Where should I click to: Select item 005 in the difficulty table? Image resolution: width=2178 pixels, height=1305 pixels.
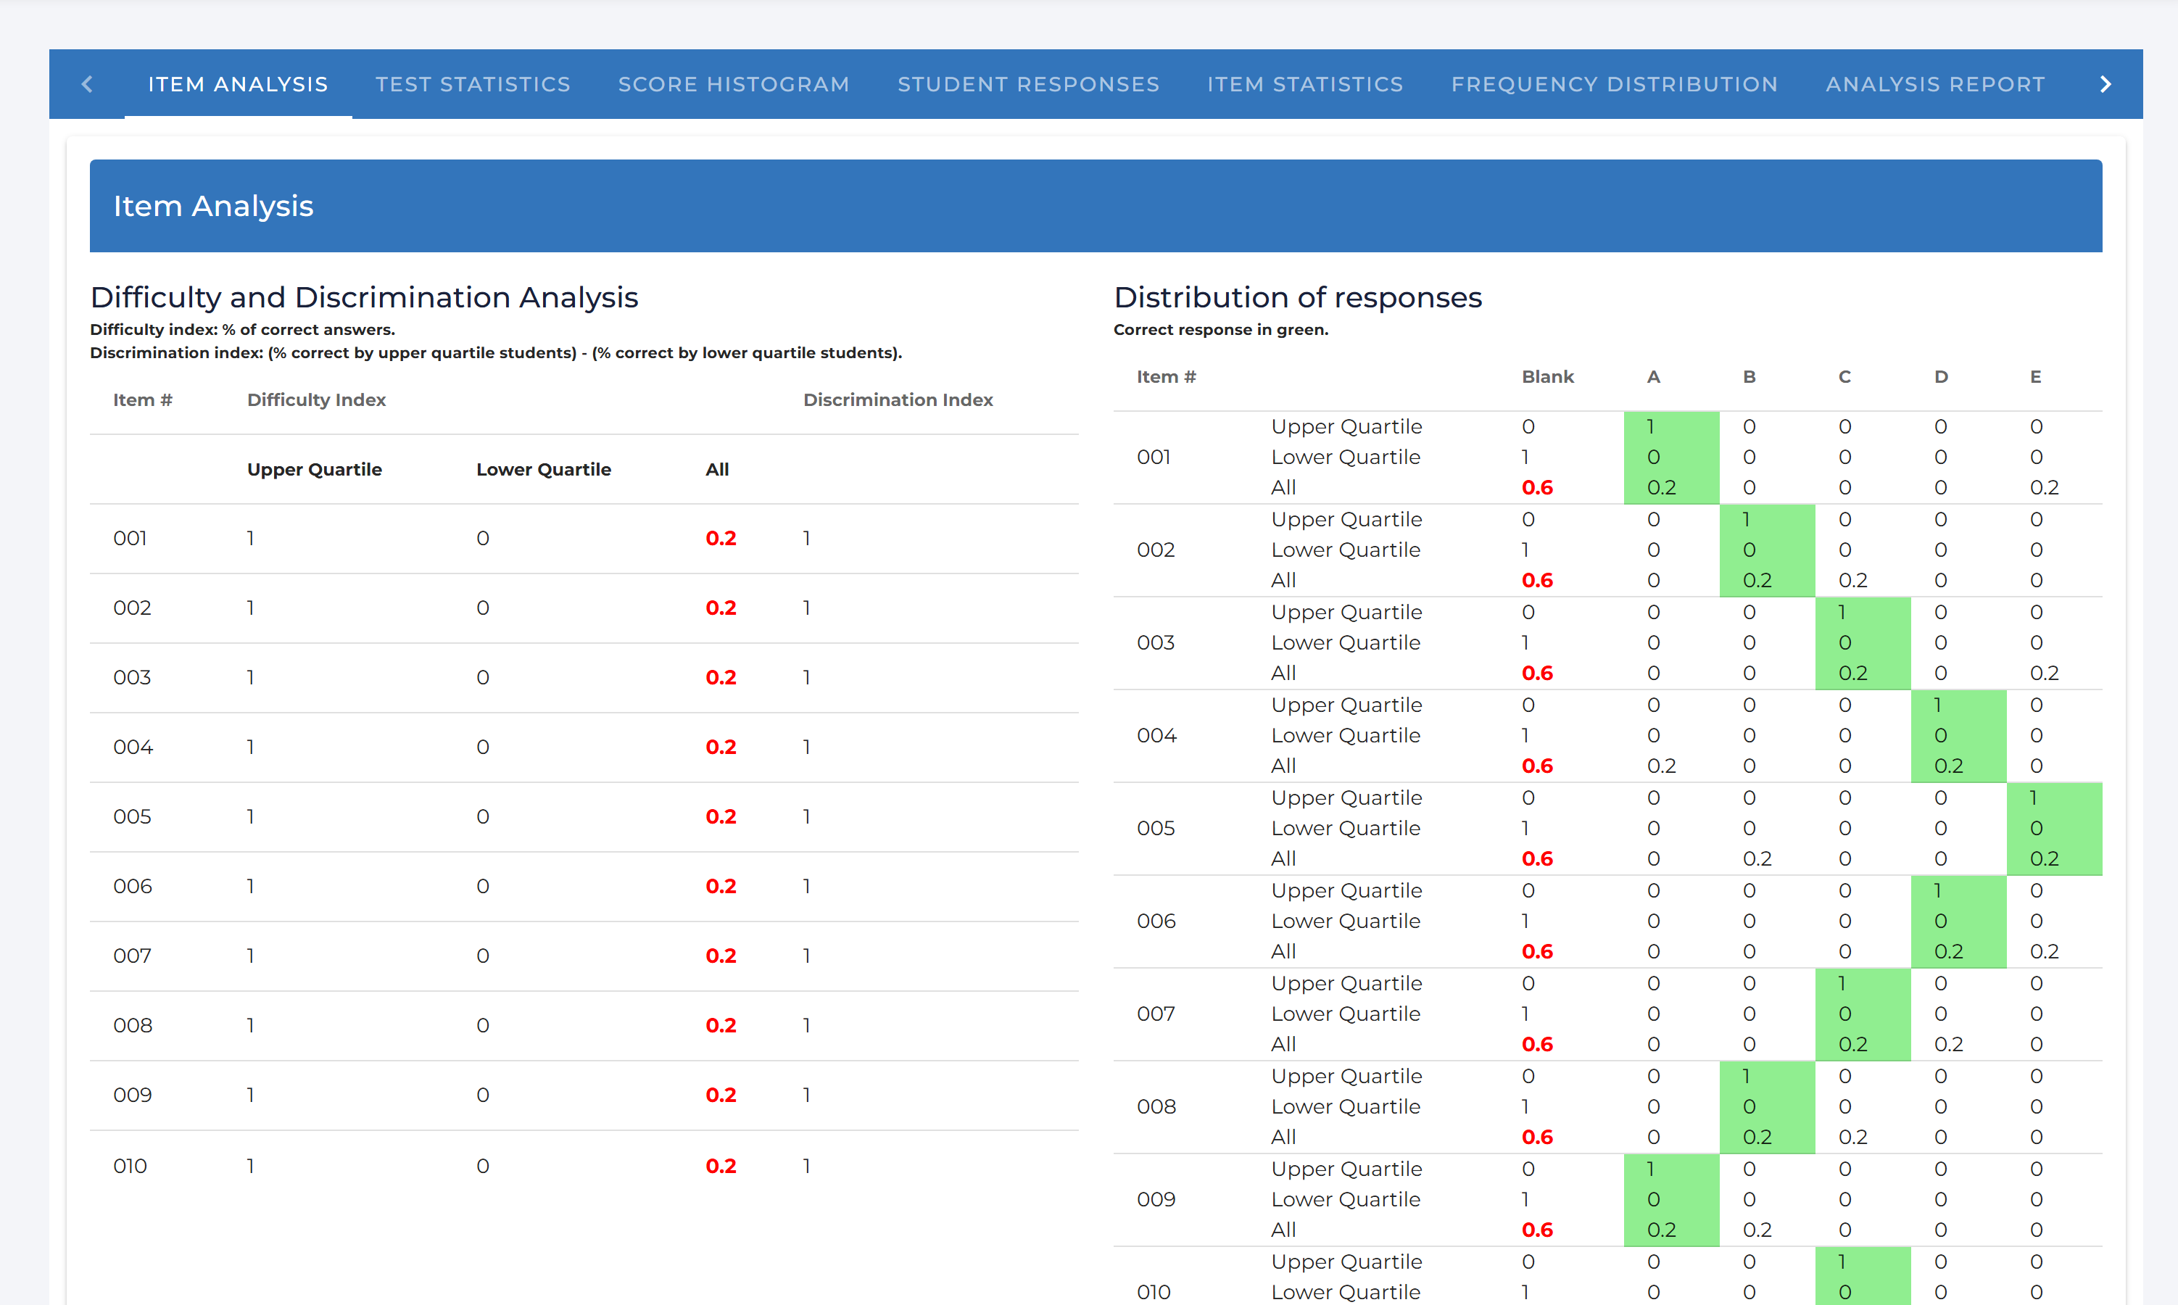(133, 816)
